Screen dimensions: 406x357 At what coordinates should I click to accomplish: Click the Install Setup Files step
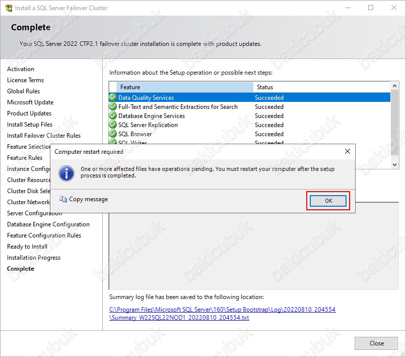[x=30, y=125]
